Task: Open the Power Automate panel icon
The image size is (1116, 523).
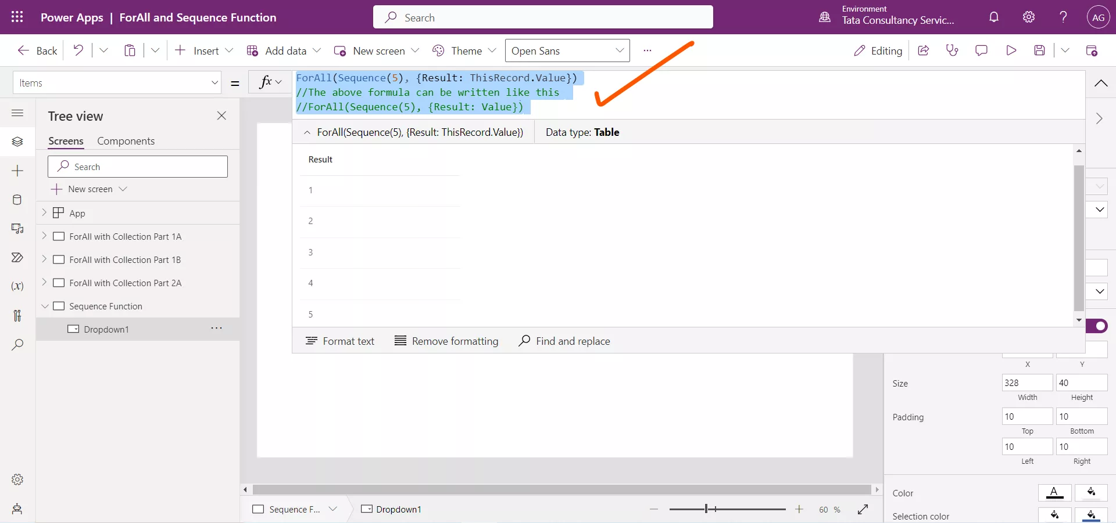Action: pyautogui.click(x=17, y=258)
